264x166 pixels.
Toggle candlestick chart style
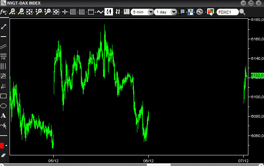pyautogui.click(x=109, y=12)
